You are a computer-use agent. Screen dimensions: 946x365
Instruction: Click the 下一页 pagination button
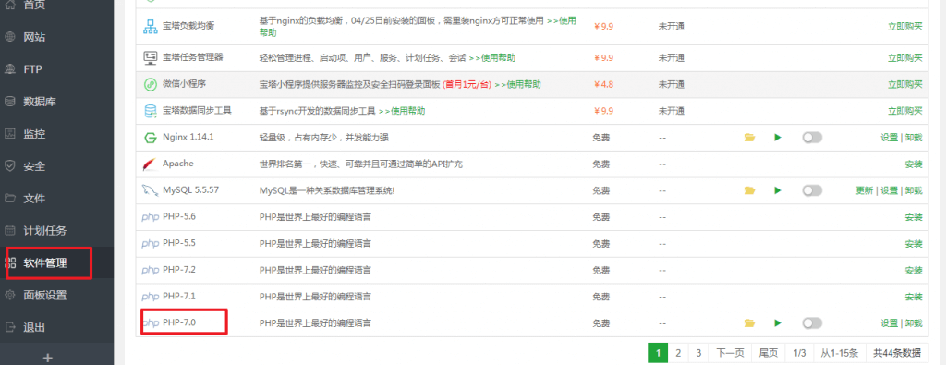pos(730,353)
